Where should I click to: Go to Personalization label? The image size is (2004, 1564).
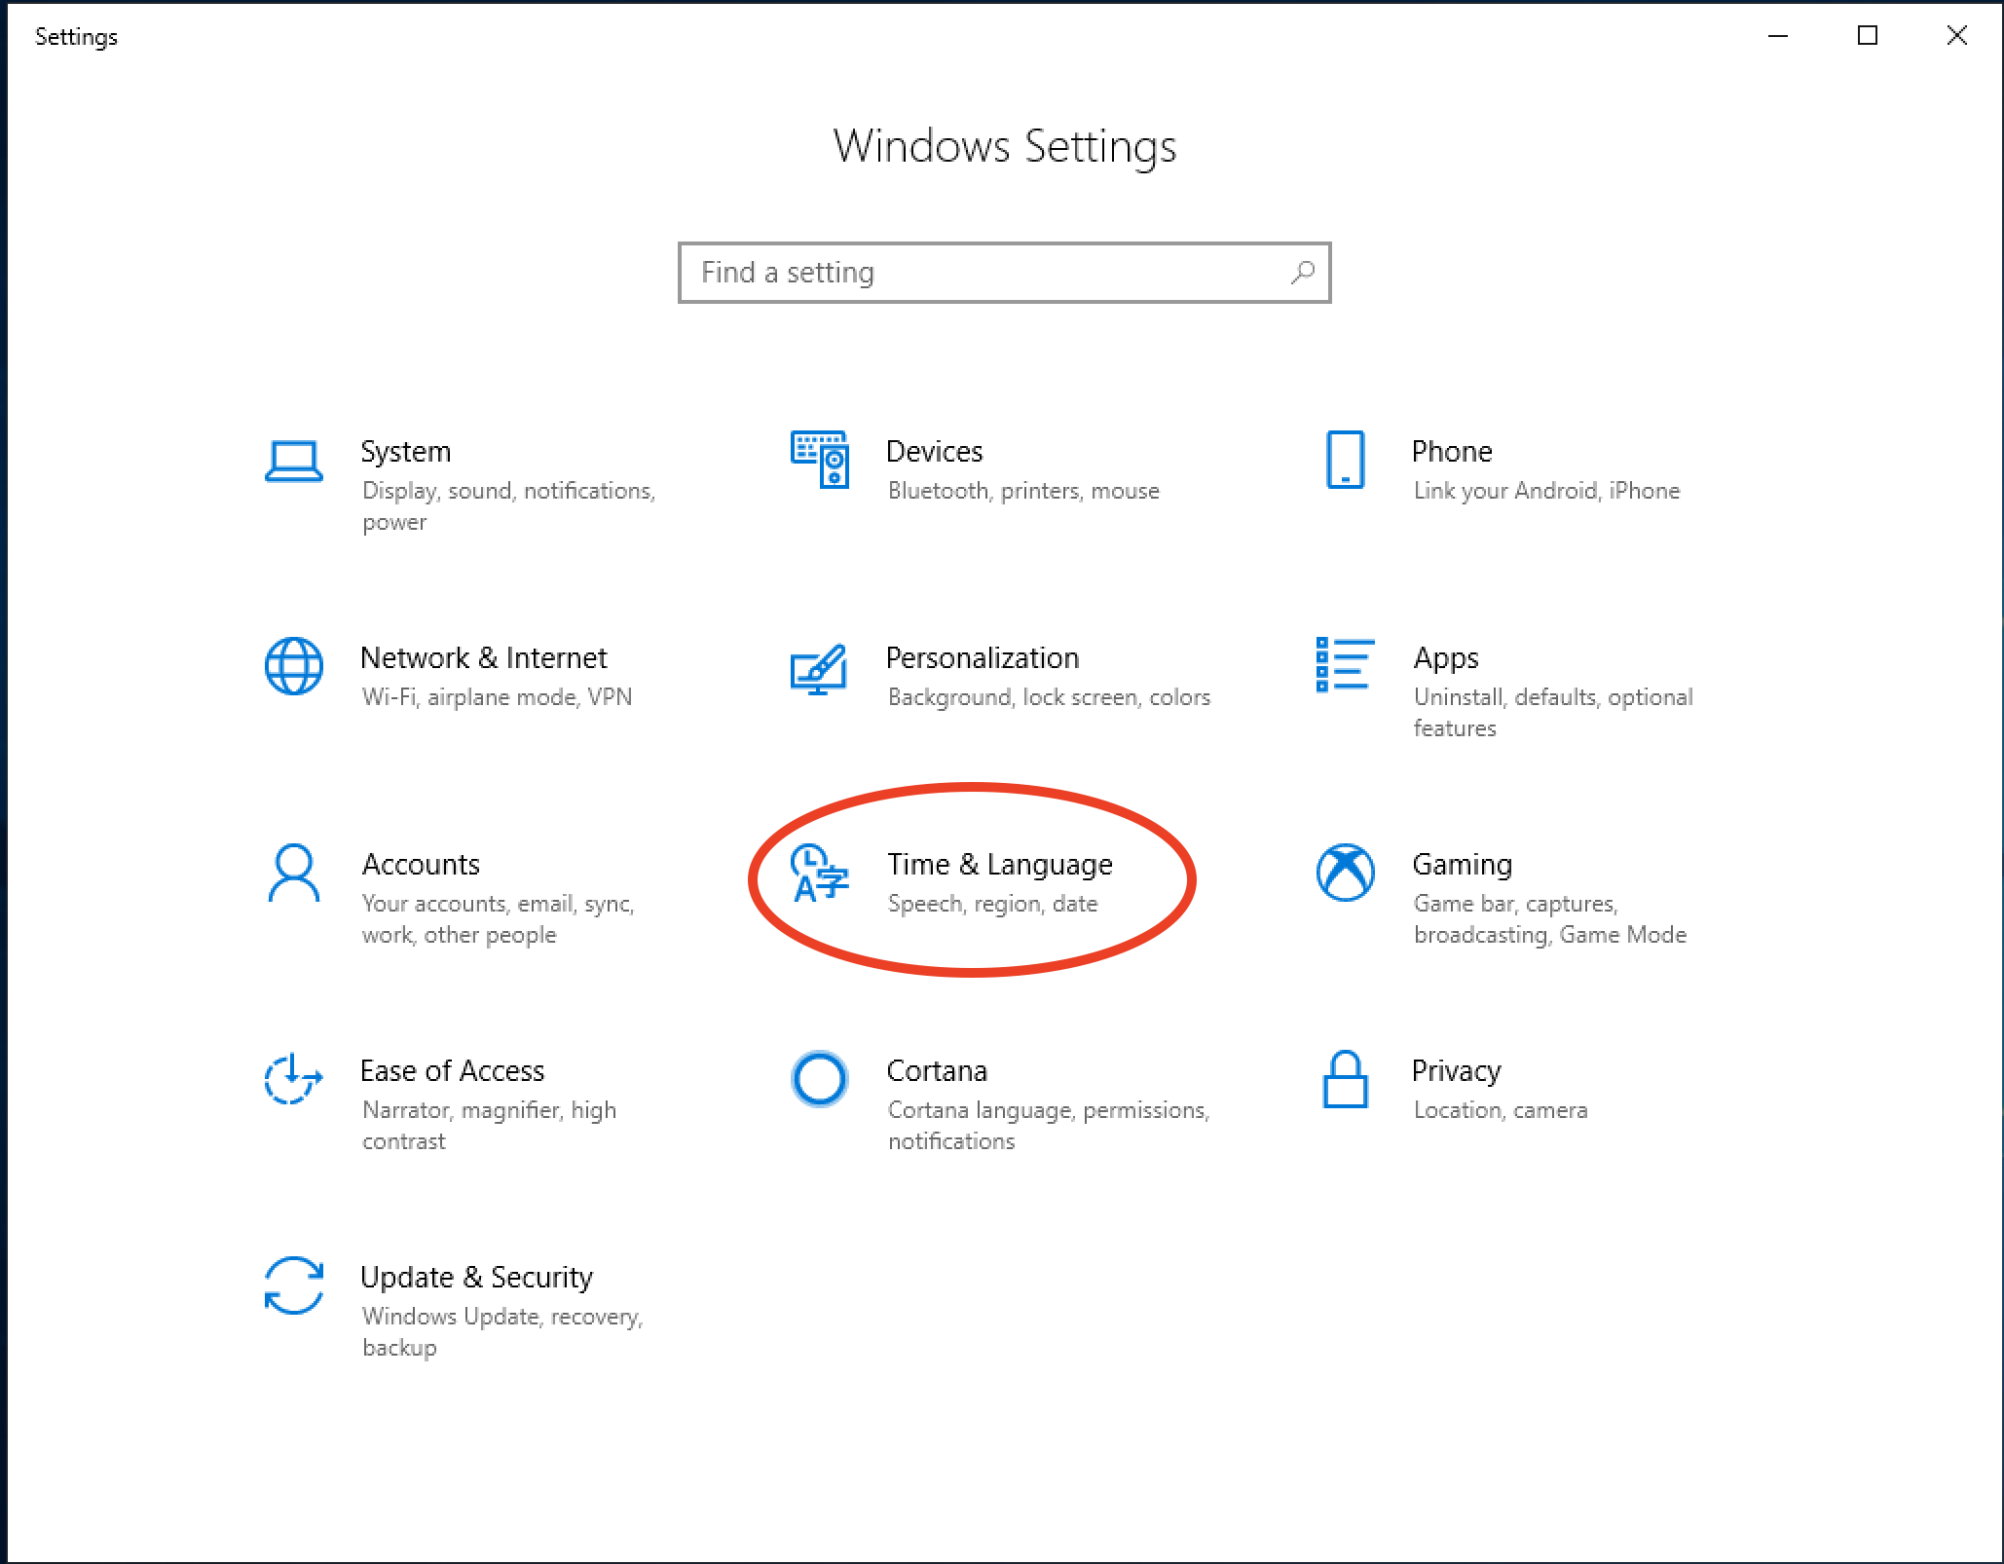983,657
